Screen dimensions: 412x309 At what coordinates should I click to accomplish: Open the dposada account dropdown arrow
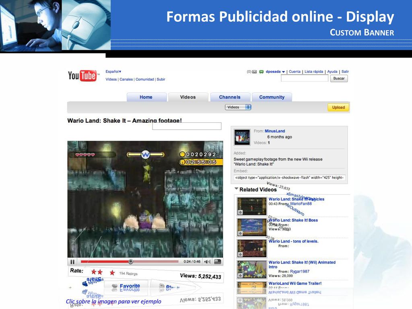pyautogui.click(x=283, y=72)
